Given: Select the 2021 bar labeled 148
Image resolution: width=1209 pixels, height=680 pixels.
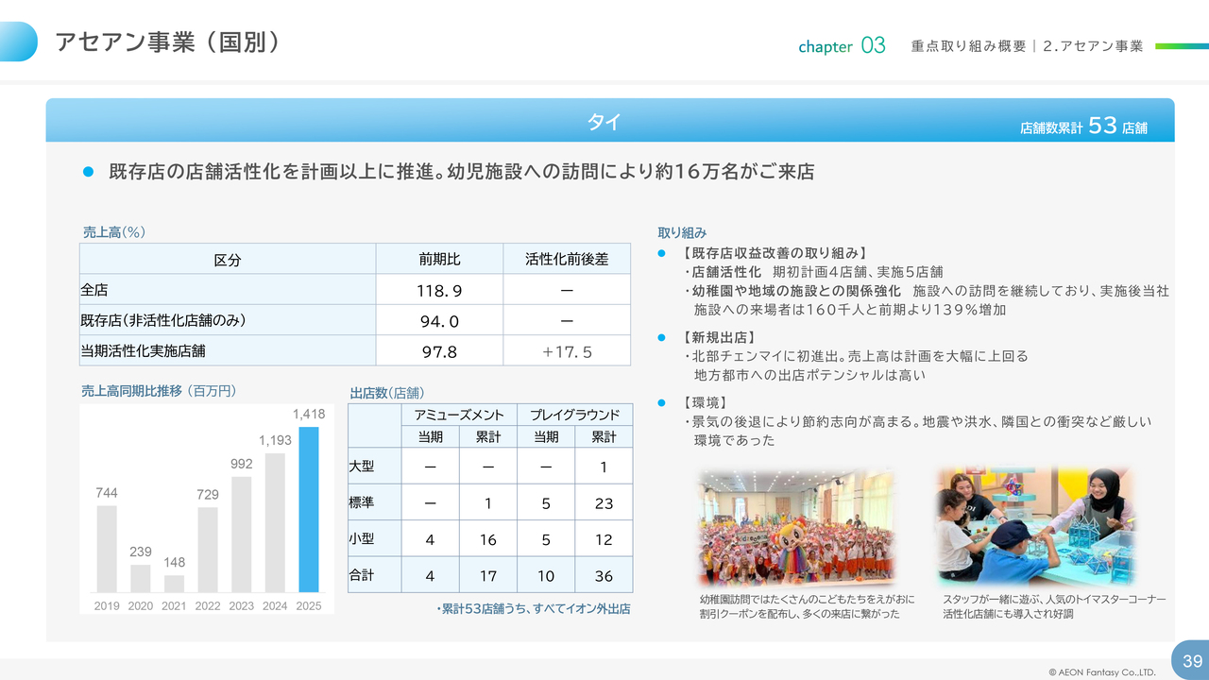Looking at the screenshot, I should (x=174, y=584).
